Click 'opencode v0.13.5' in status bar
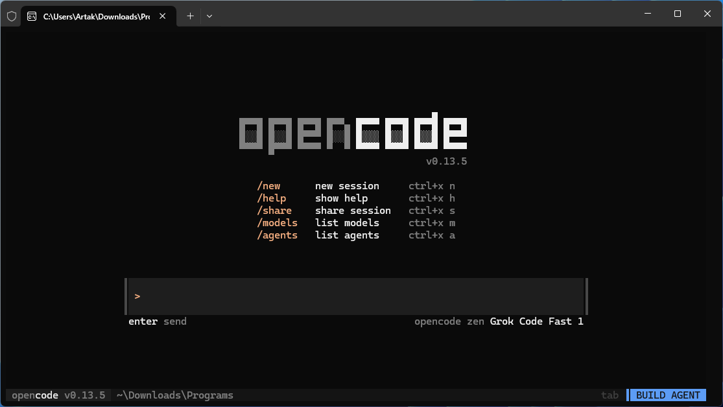This screenshot has width=723, height=407. [x=58, y=395]
